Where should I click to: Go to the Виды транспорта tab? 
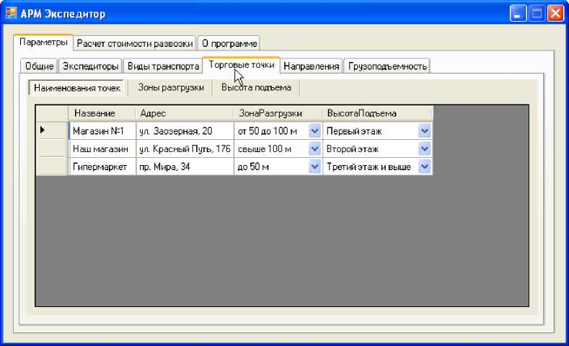tap(163, 66)
